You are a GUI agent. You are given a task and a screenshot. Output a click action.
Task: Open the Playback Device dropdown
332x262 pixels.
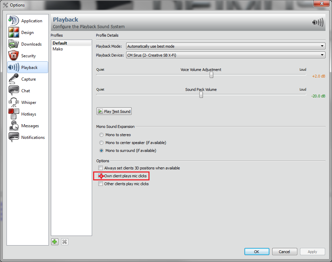click(x=225, y=55)
